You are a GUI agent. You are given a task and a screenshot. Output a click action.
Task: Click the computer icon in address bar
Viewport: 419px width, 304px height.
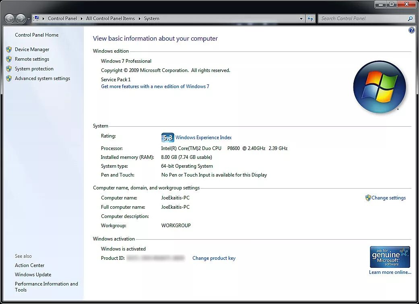(x=36, y=18)
